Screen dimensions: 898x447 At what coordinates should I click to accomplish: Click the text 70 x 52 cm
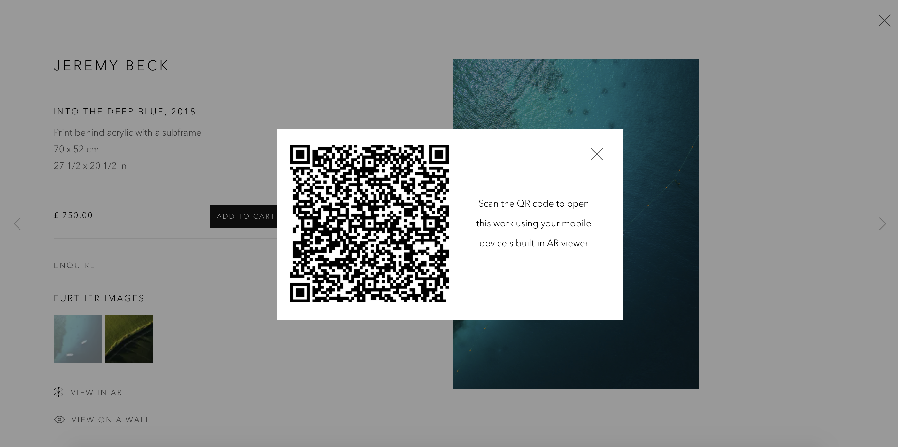point(76,149)
